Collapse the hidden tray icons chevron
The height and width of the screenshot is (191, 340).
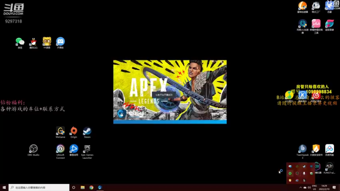[x=300, y=188]
